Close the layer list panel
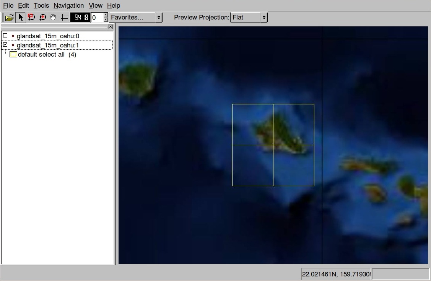The height and width of the screenshot is (281, 431). coord(111,27)
